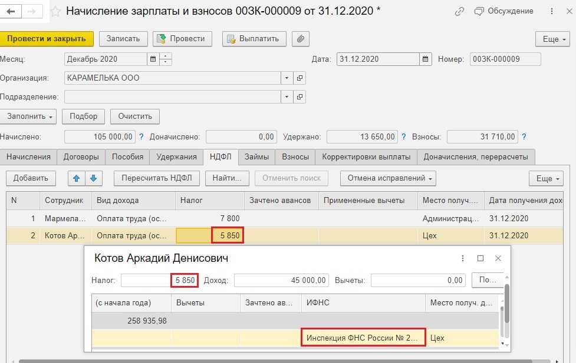Screen dimensions: 576x363
Task: Click tax value 7 800 in row 1
Action: 229,218
